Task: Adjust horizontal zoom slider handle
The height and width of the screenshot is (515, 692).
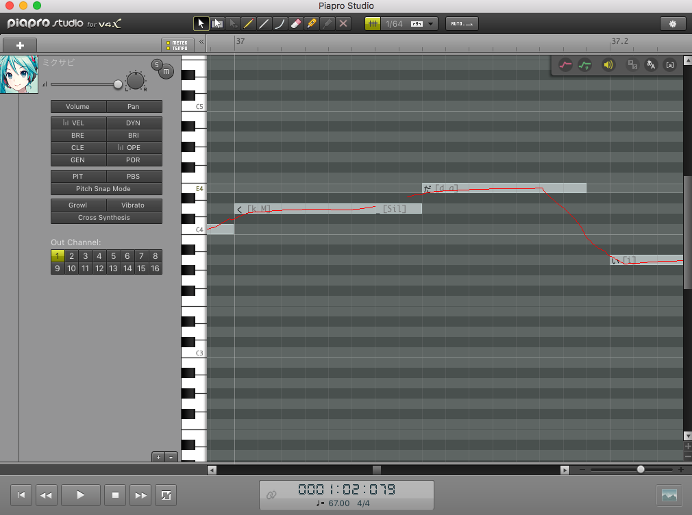Action: point(641,470)
